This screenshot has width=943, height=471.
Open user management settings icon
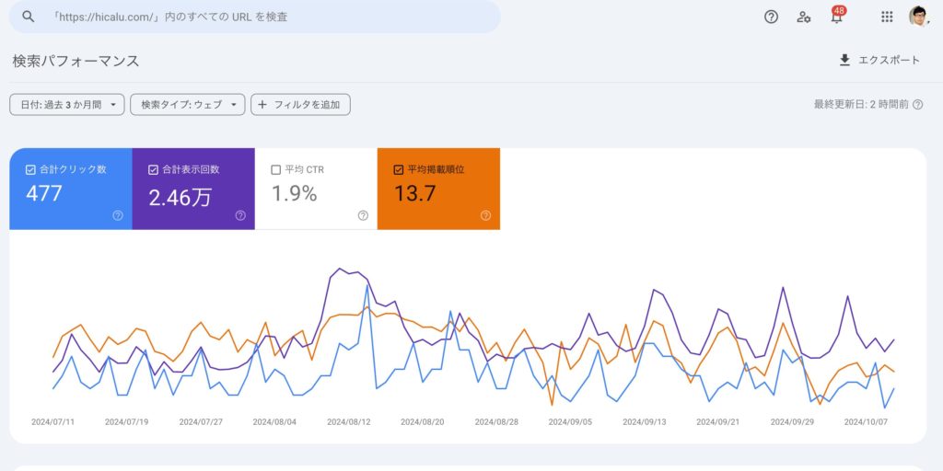[804, 17]
